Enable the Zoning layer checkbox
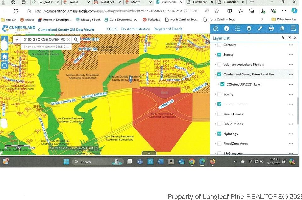This screenshot has height=200, width=302. click(x=219, y=94)
